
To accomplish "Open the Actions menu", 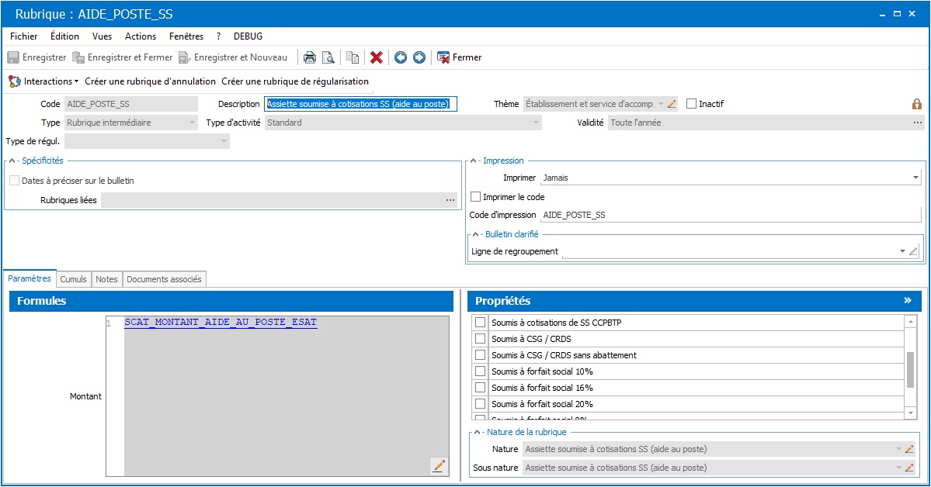I will (x=141, y=36).
